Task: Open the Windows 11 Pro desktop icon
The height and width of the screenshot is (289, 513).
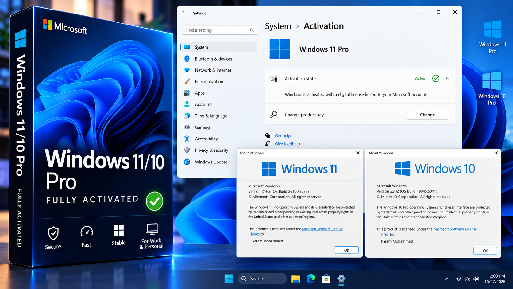Action: pos(492,37)
